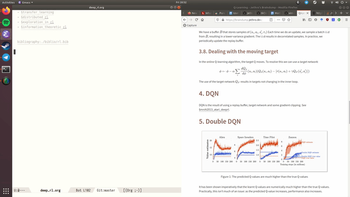Launch Spotify from the dock
350x197 pixels.
6,22
